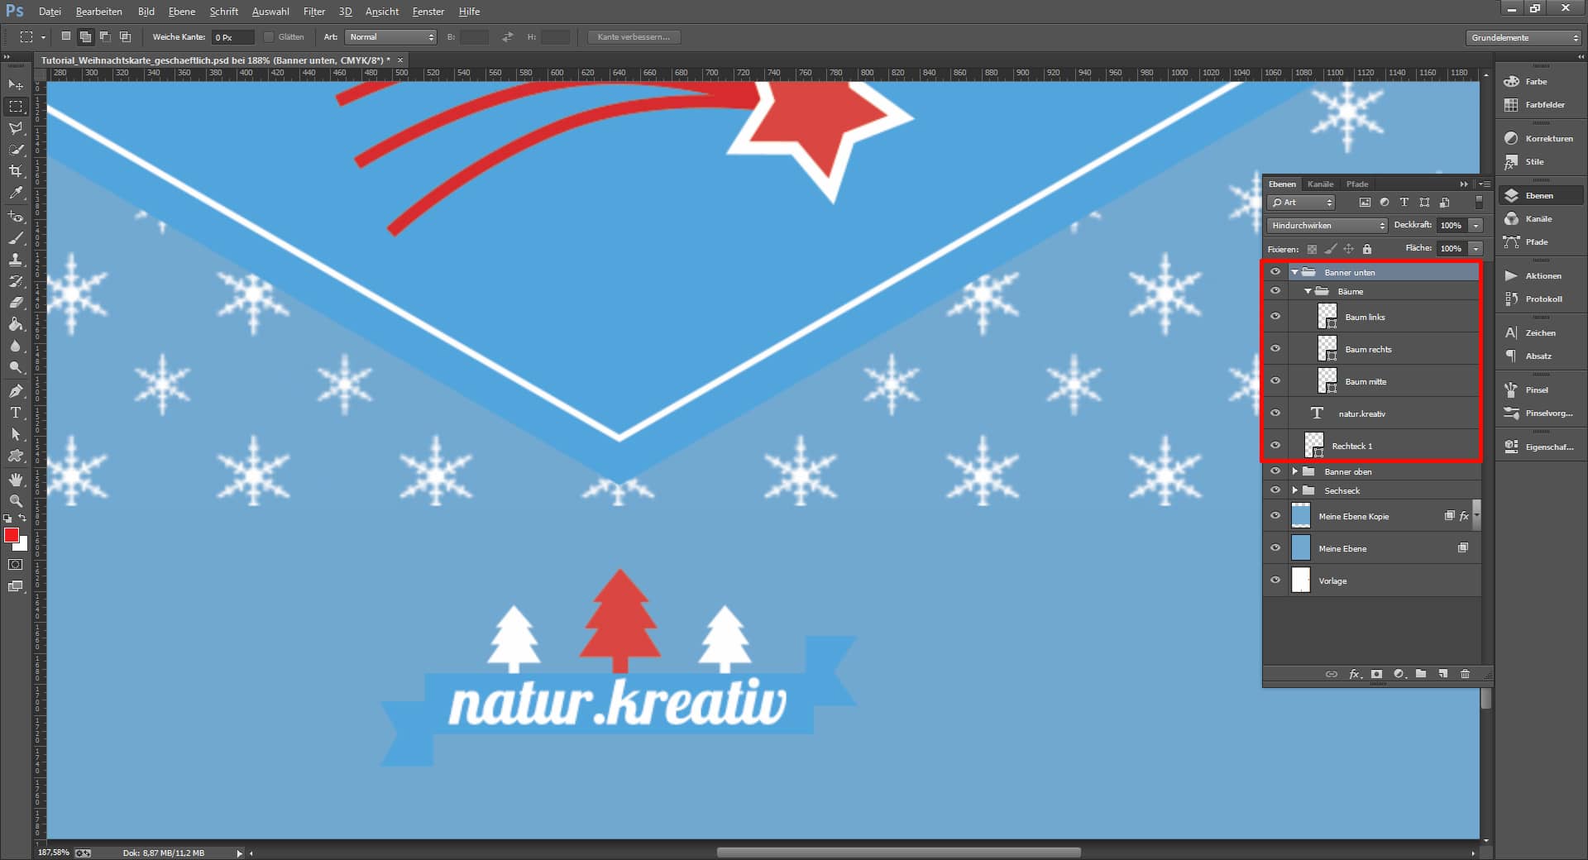Hide the Baum links layer

coord(1276,316)
